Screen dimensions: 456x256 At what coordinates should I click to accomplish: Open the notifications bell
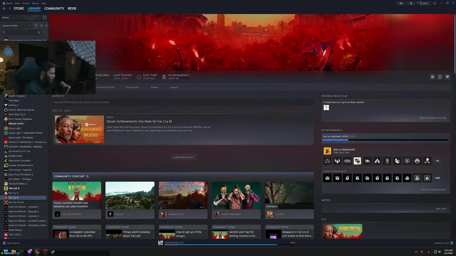point(411,3)
